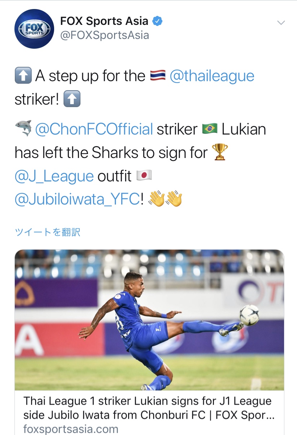
Task: Open the @J_League mention
Action: [54, 176]
